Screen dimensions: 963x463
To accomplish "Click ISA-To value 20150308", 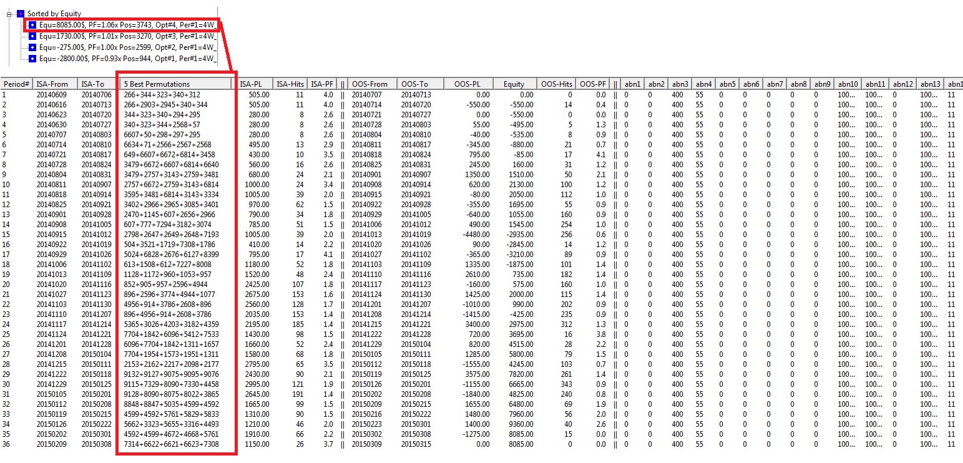I will pos(96,444).
